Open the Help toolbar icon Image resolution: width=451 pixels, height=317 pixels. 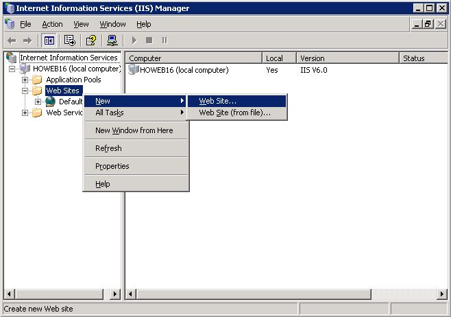pyautogui.click(x=91, y=40)
